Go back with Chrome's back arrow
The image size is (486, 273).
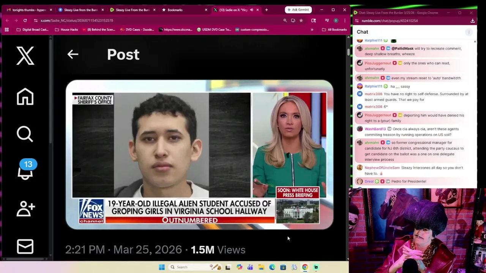(7, 20)
